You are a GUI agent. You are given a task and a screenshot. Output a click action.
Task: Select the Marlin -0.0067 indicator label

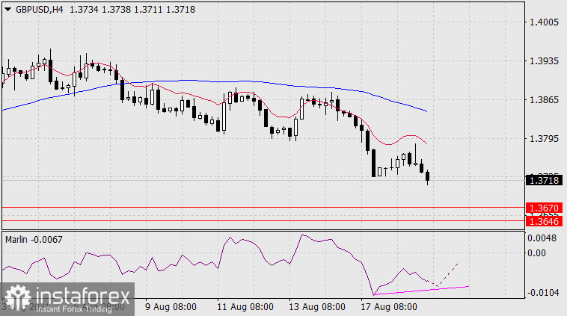click(29, 238)
